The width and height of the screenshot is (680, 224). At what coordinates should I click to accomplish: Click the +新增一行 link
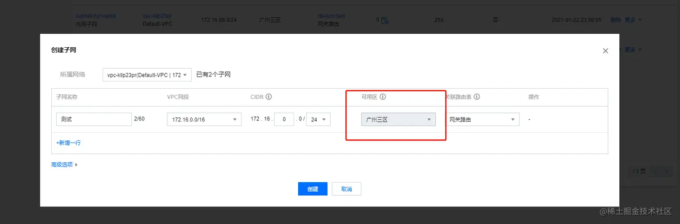coord(68,143)
